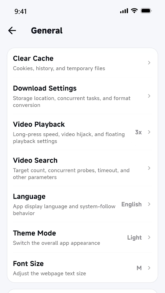Tap the back arrow icon
165x293 pixels.
click(12, 30)
